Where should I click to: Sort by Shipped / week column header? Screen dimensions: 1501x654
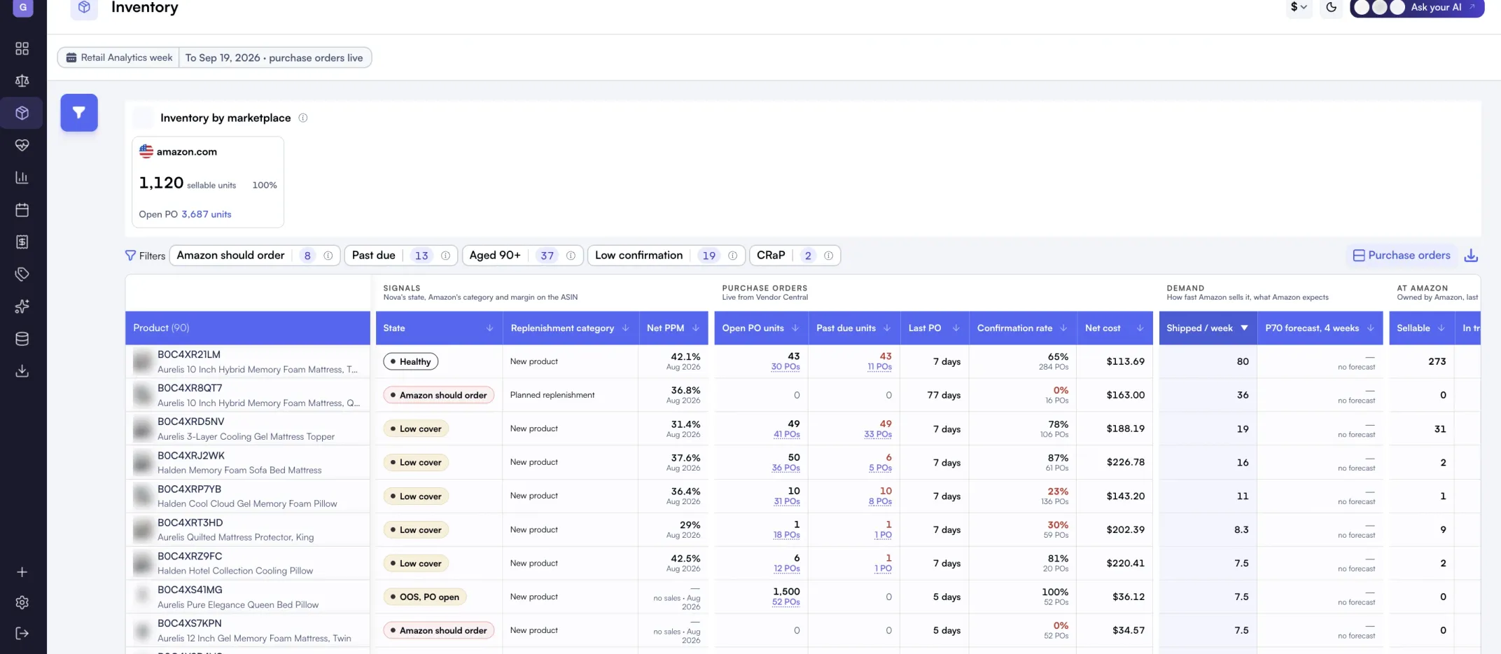tap(1207, 328)
